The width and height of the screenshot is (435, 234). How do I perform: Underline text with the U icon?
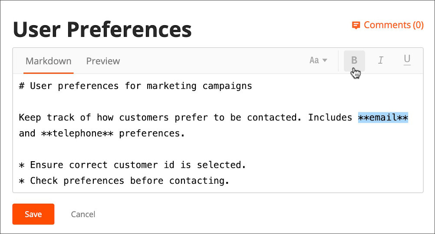click(x=407, y=60)
